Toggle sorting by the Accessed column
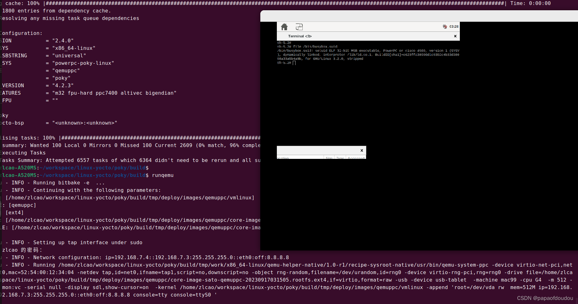 (356, 158)
